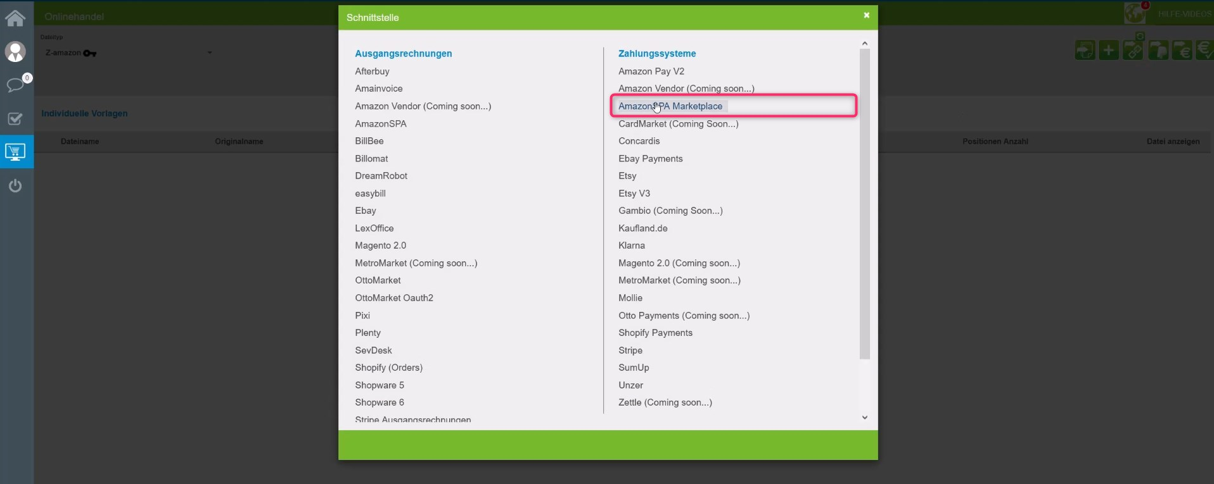Select easybill entry
Viewport: 1214px width, 484px height.
point(370,194)
